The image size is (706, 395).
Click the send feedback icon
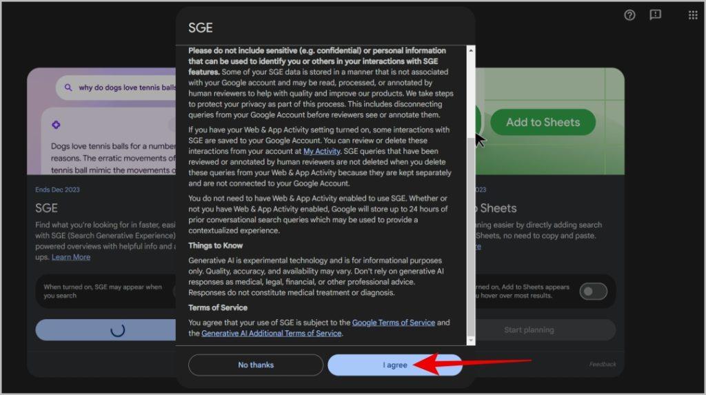(655, 15)
